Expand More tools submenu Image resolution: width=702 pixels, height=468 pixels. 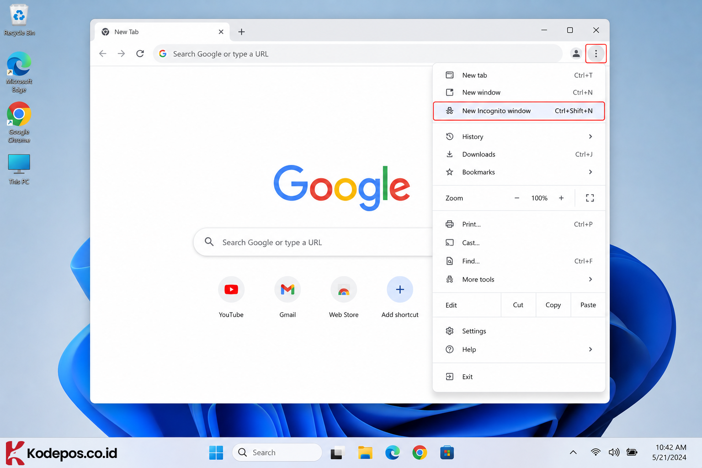tap(519, 279)
